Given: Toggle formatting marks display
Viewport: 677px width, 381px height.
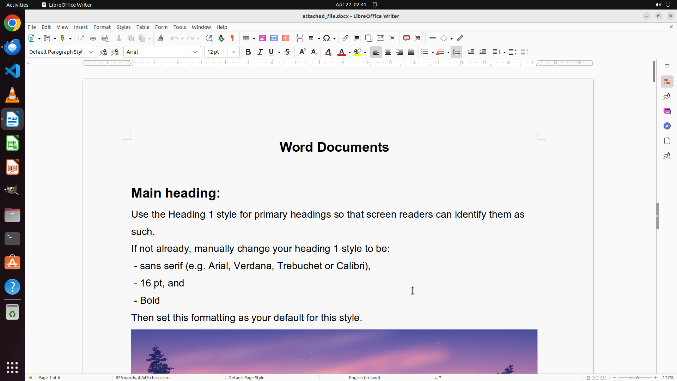Looking at the screenshot, I should [232, 38].
